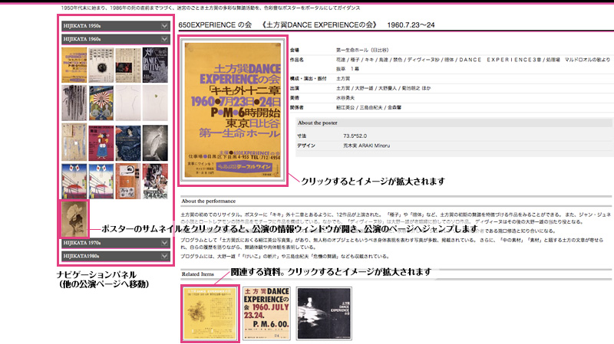
Task: Expand the HIJIKATA 1970s section arrow
Action: (164, 243)
